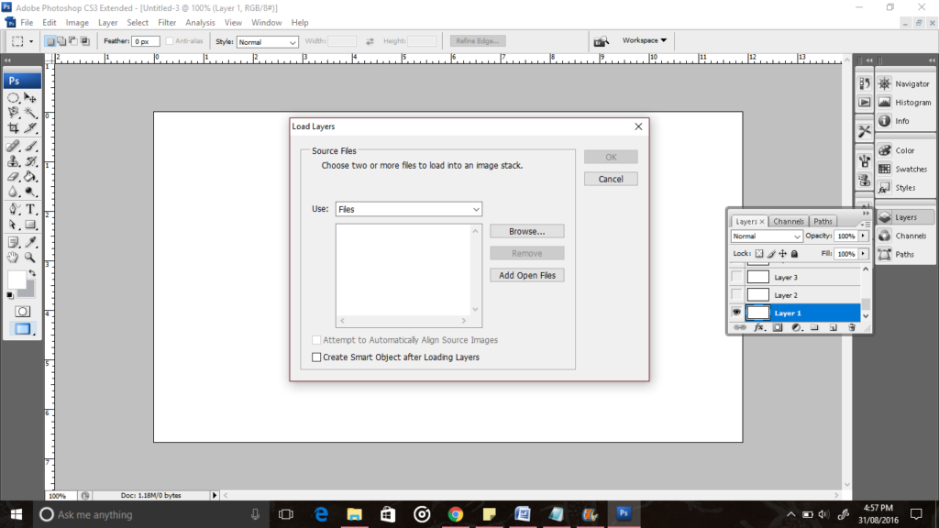This screenshot has width=939, height=528.
Task: Select the Brush tool
Action: coord(30,146)
